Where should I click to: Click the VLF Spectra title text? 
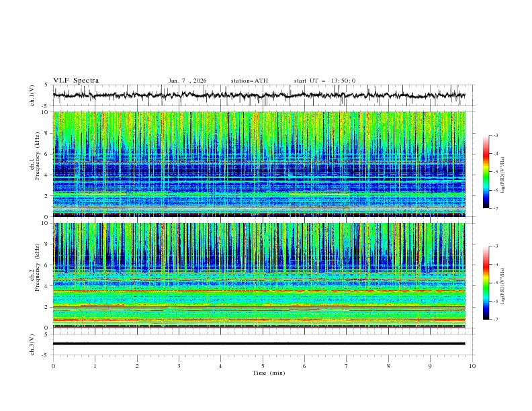[x=76, y=81]
